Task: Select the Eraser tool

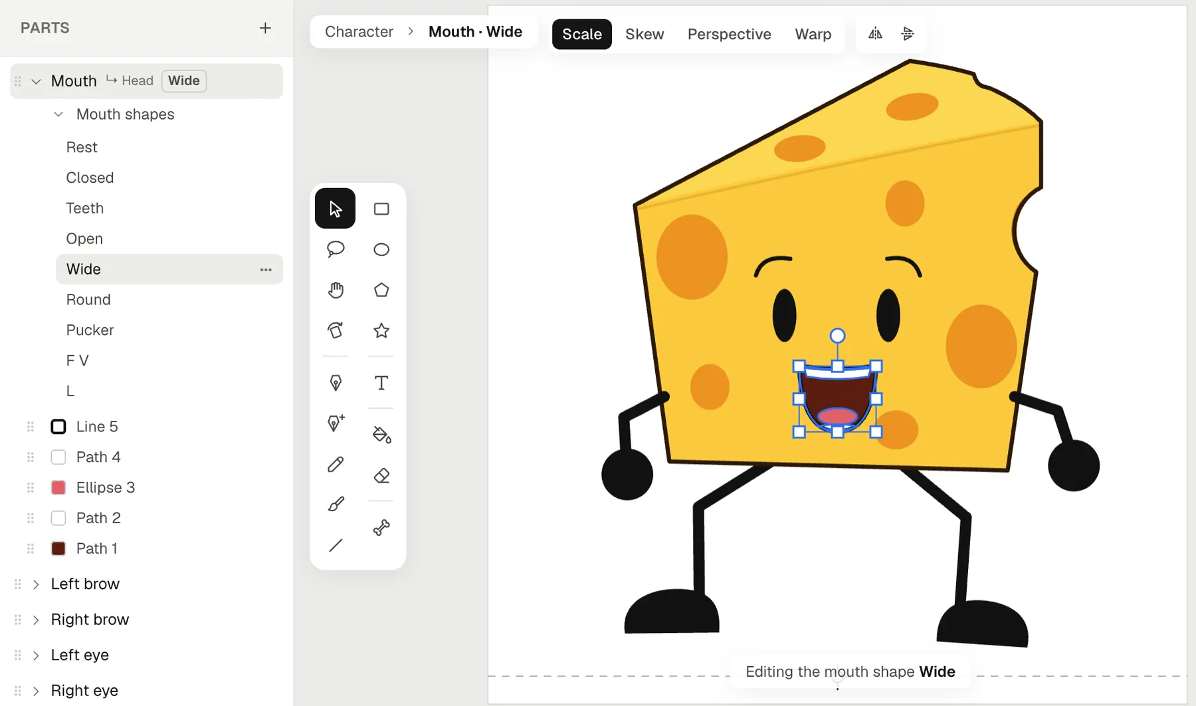Action: point(381,475)
